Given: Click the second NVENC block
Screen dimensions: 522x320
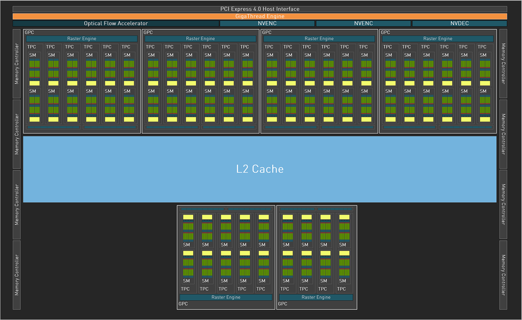Looking at the screenshot, I should point(363,23).
